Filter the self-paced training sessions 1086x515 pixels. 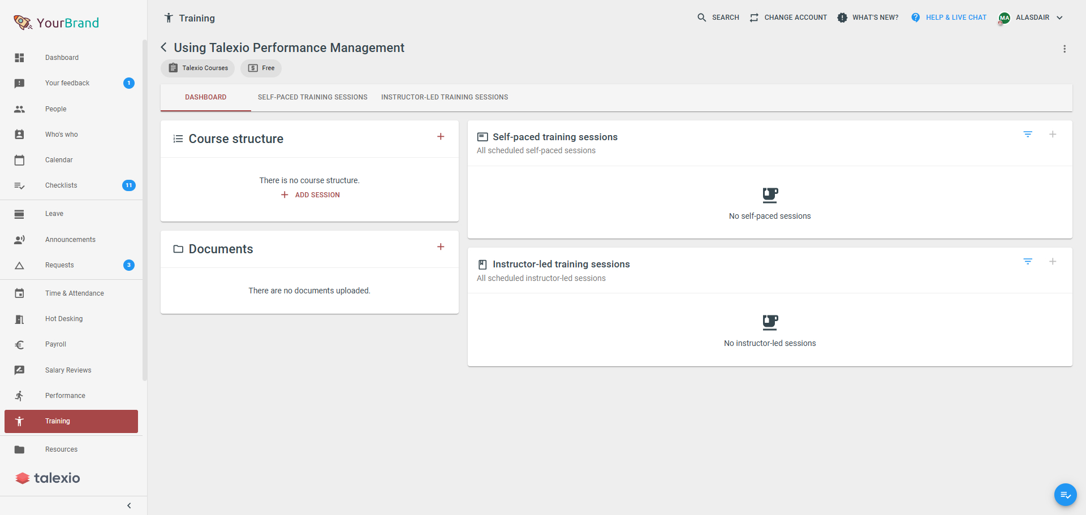1028,135
